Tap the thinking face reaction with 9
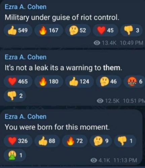This screenshot has height=168, width=145. click(x=101, y=141)
